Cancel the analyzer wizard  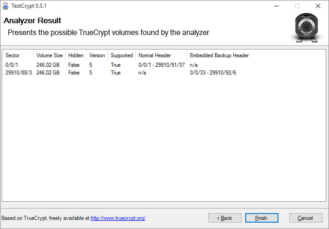(x=305, y=218)
